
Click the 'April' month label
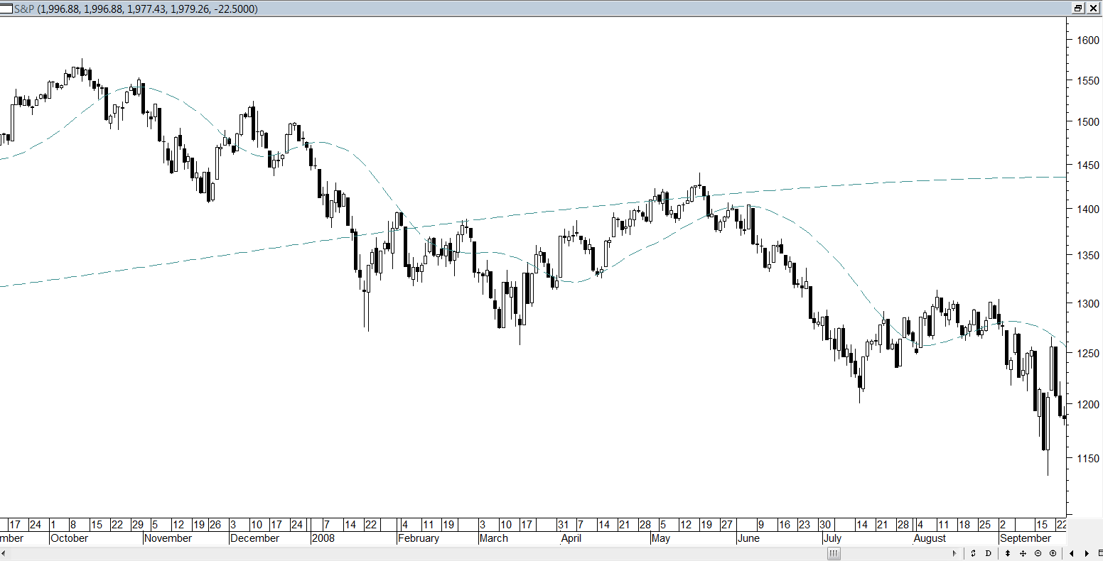[571, 538]
